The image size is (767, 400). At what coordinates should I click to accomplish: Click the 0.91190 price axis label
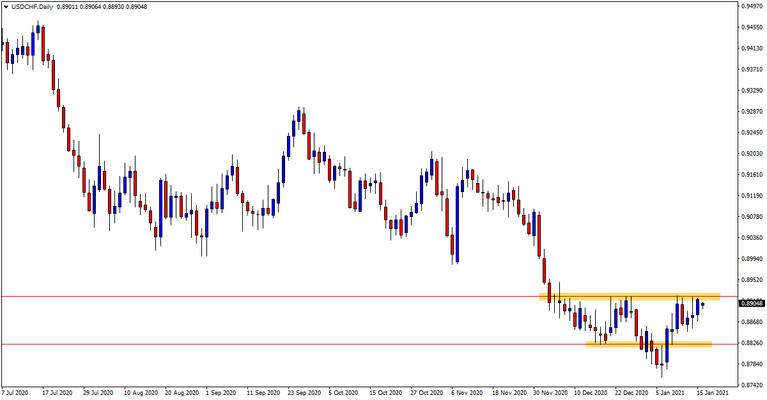pos(751,196)
